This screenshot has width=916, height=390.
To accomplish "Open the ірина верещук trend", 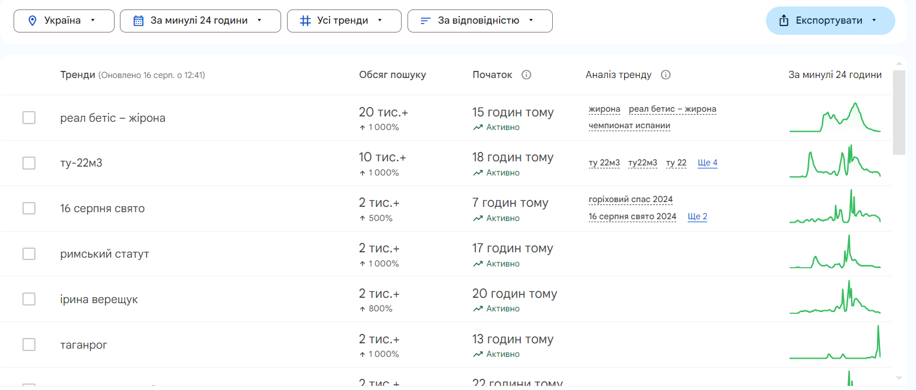I will [99, 300].
